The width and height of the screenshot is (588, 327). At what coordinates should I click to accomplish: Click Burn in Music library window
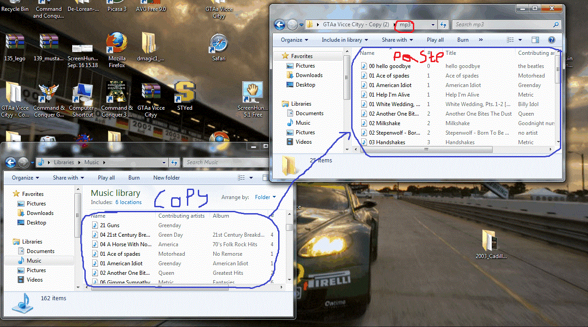click(x=134, y=178)
